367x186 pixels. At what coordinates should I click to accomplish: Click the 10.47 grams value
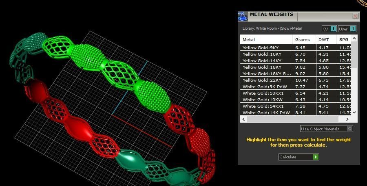pyautogui.click(x=301, y=80)
